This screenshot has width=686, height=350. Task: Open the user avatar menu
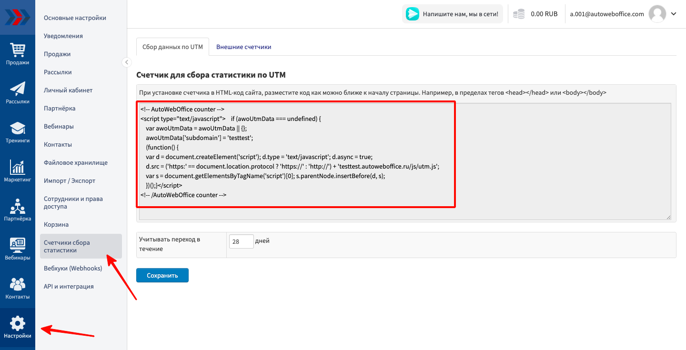[x=657, y=14]
